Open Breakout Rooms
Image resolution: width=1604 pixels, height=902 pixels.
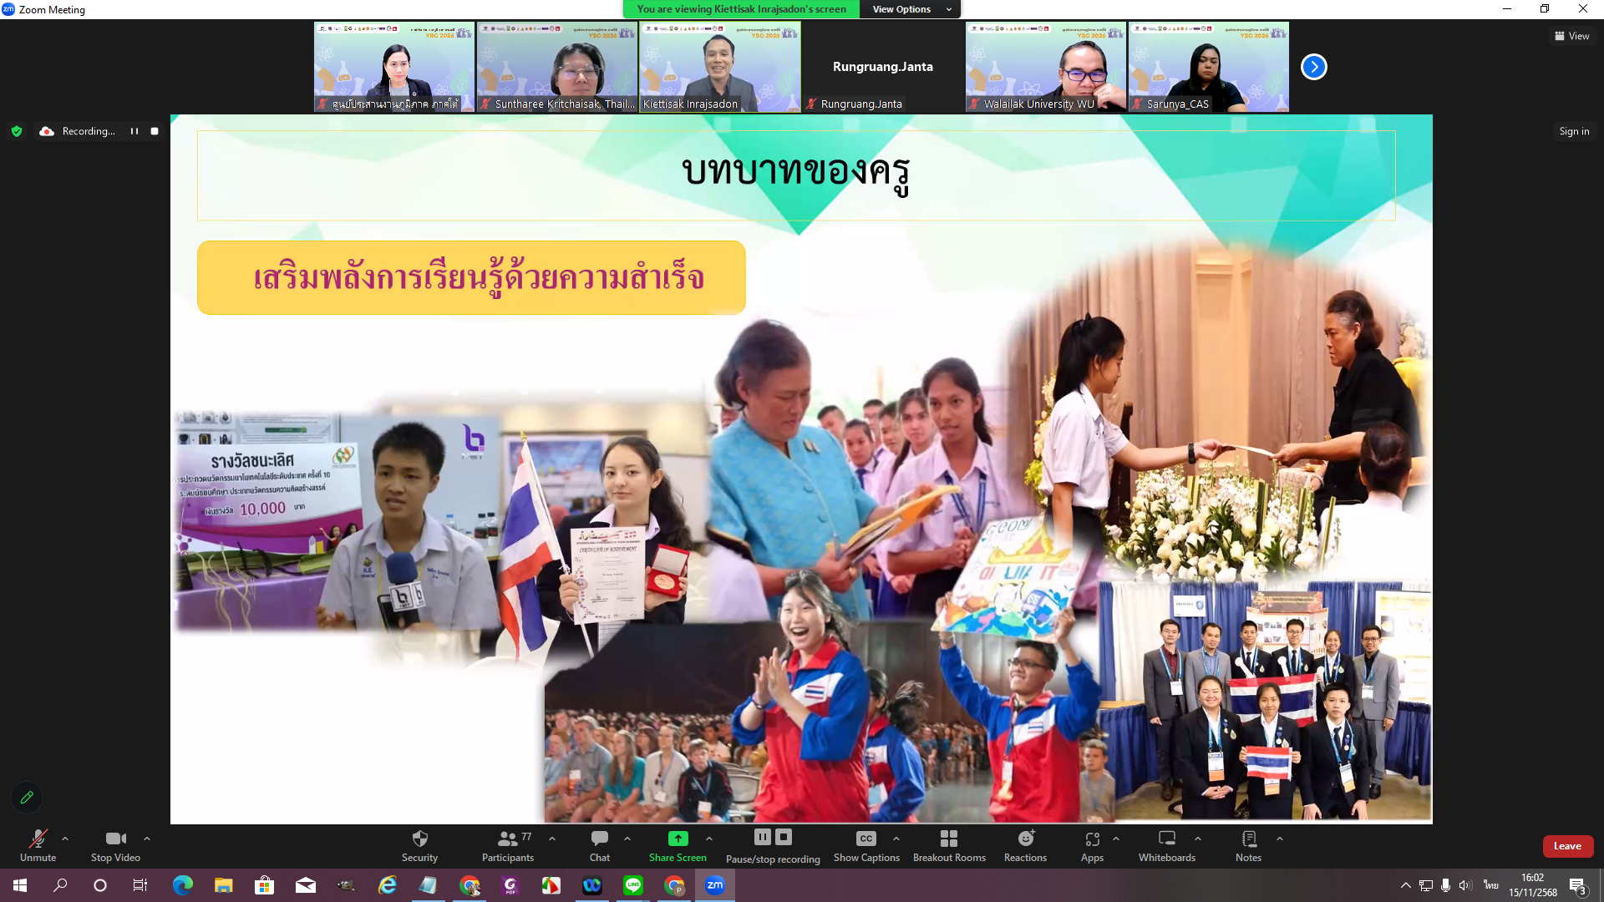[x=948, y=839]
